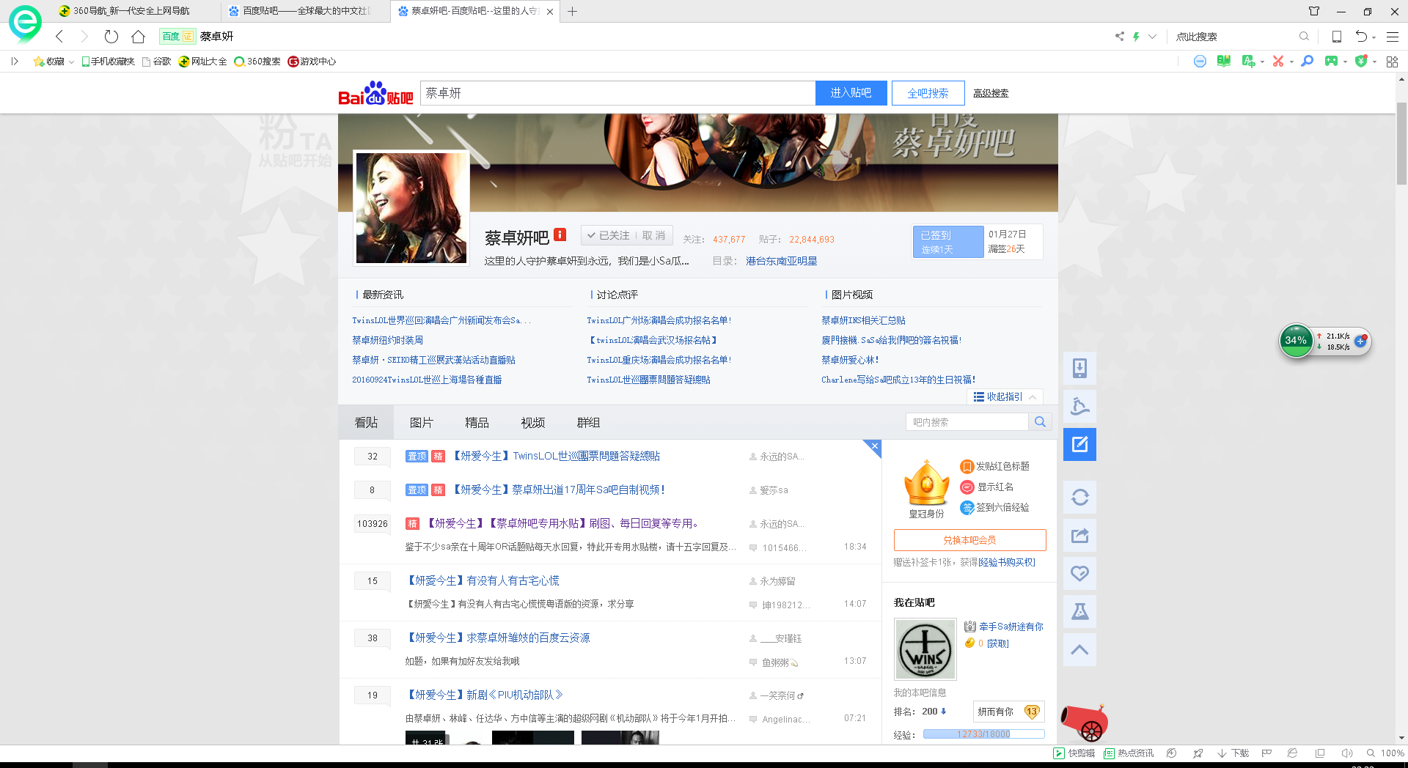Click the green lightning speed-mode icon
The width and height of the screenshot is (1408, 768).
tap(1136, 37)
